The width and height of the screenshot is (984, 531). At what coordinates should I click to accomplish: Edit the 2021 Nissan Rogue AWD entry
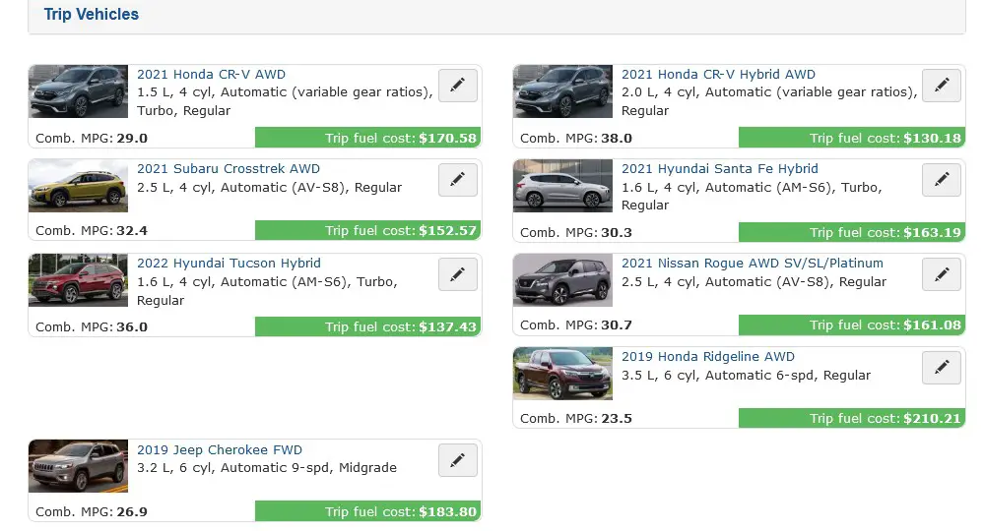coord(942,274)
